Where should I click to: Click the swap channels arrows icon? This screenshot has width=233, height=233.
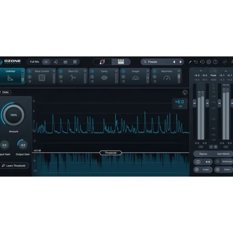coord(208,162)
